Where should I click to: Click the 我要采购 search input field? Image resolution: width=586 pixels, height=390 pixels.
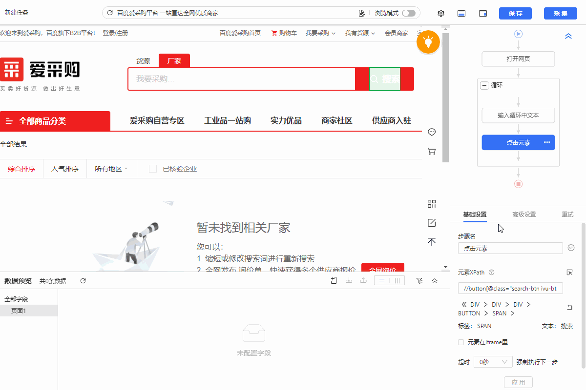(242, 79)
